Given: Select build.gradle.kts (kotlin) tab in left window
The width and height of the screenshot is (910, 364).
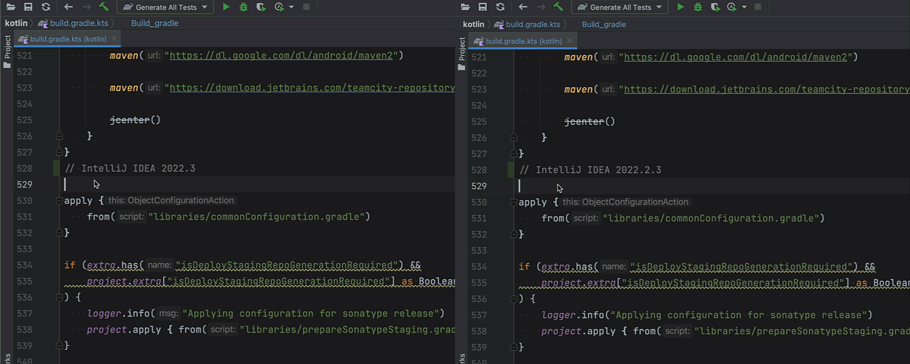Looking at the screenshot, I should (x=67, y=39).
